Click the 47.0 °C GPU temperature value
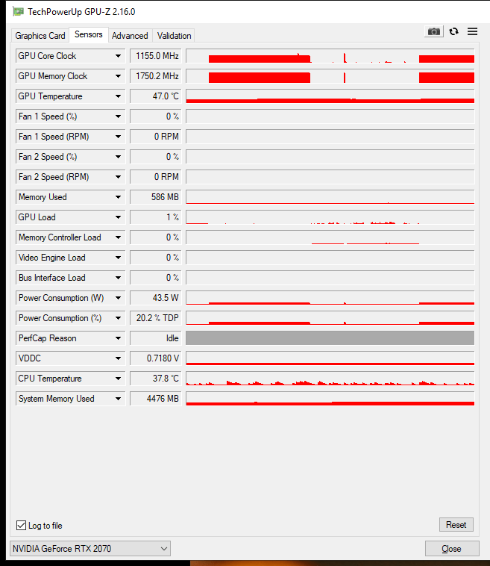This screenshot has height=566, width=490. (156, 96)
